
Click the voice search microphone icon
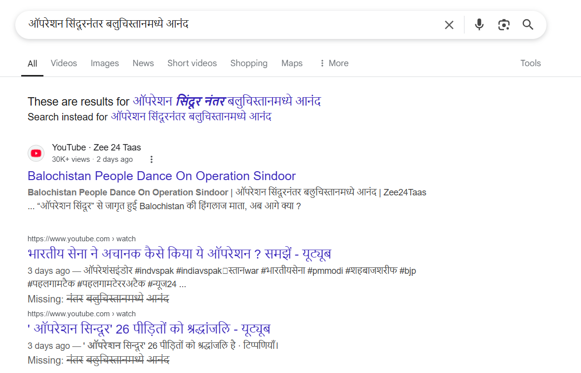[479, 24]
